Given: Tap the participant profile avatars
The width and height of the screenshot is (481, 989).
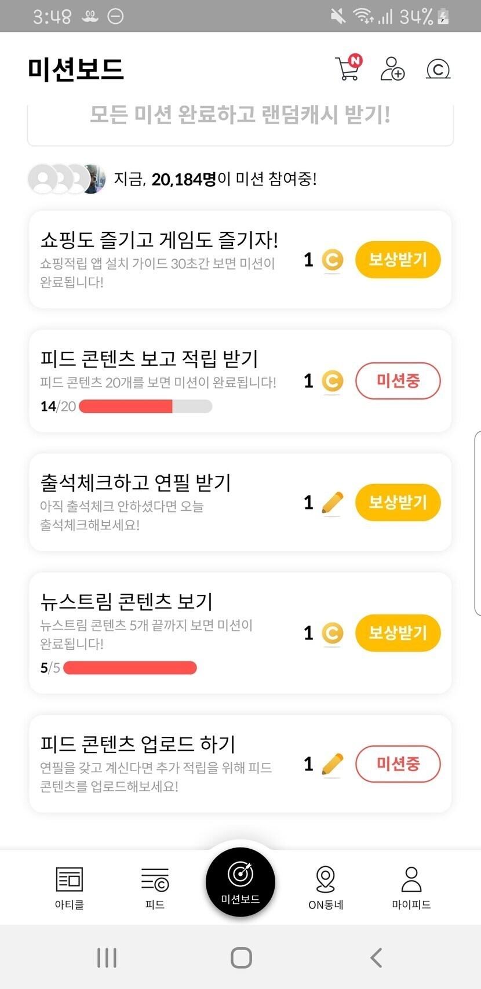Looking at the screenshot, I should [x=67, y=179].
